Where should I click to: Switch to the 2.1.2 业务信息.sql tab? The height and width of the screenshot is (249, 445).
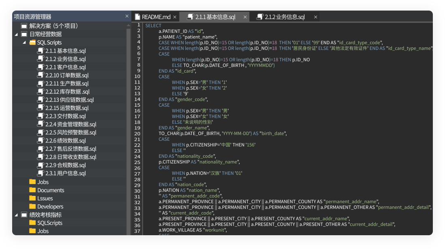coord(285,17)
